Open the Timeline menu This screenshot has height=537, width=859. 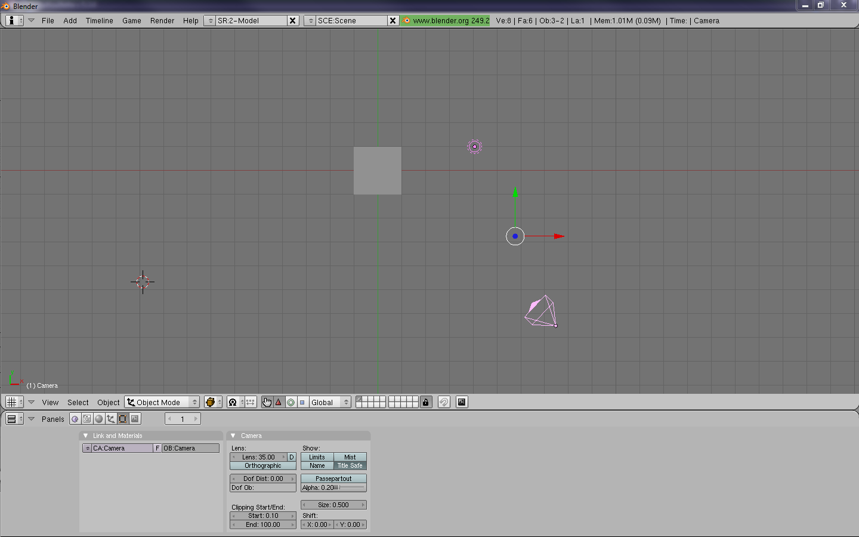[99, 20]
